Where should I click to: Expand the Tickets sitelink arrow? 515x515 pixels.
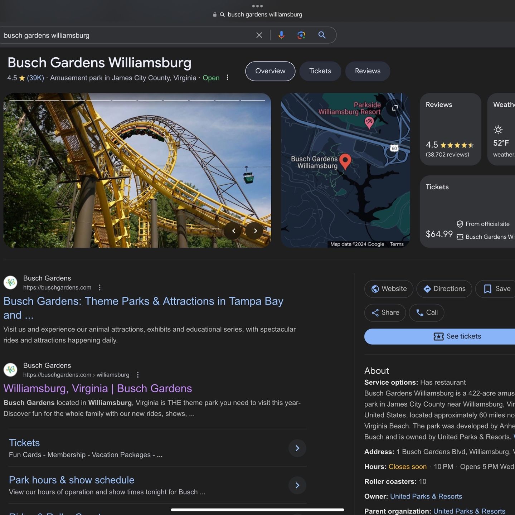(297, 448)
